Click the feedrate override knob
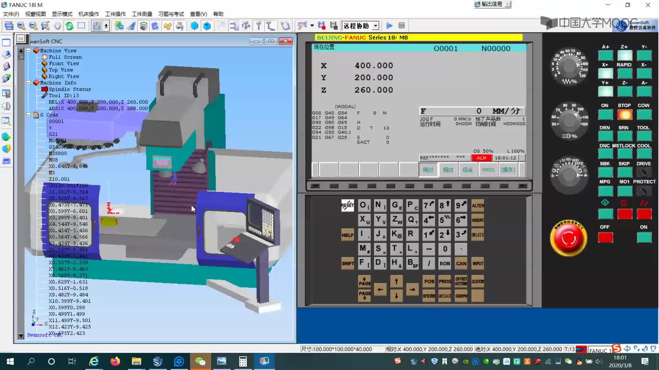This screenshot has width=659, height=370. 569,67
